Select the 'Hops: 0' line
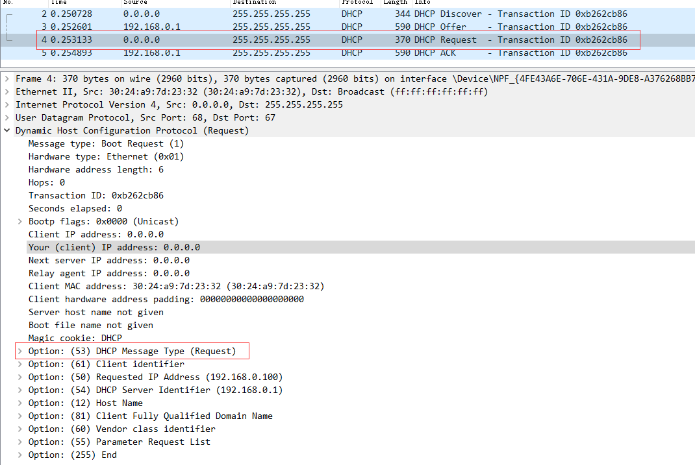Viewport: 695px width, 465px height. pos(47,183)
